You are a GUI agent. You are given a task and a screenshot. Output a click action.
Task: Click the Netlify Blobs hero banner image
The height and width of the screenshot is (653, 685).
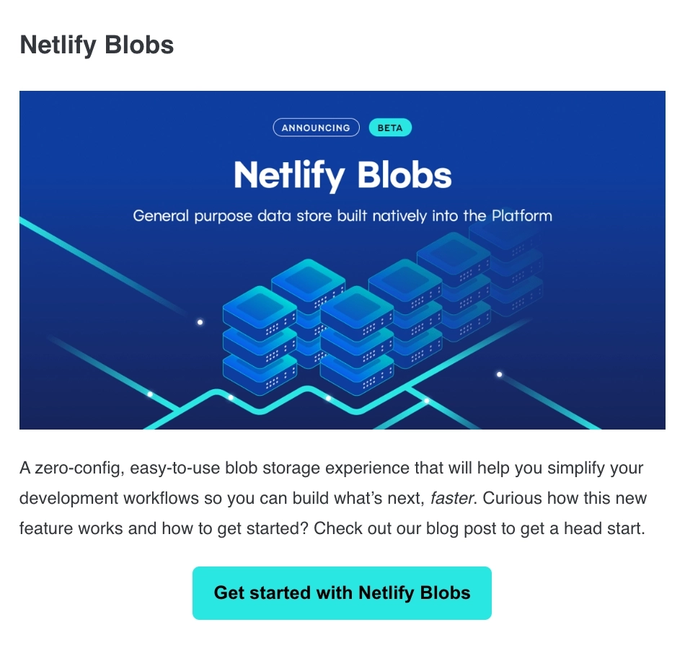(342, 259)
